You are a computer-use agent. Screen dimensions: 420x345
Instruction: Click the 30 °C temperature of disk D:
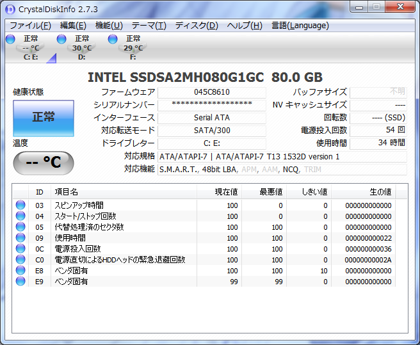tap(82, 48)
